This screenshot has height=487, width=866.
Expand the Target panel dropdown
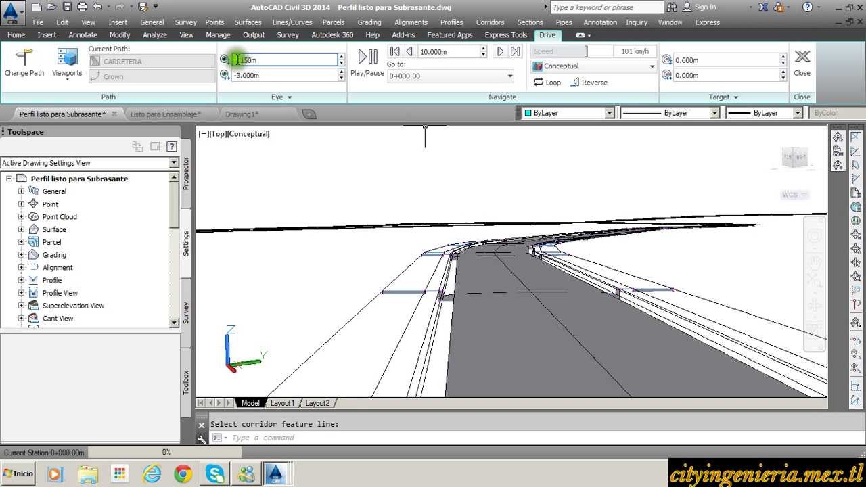[x=723, y=97]
